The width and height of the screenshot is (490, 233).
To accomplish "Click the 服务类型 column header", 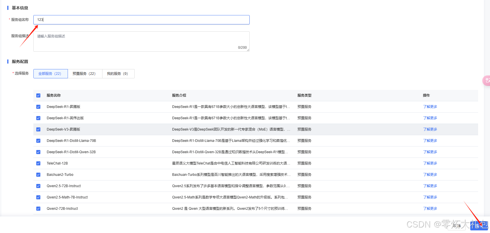I will tap(305, 95).
